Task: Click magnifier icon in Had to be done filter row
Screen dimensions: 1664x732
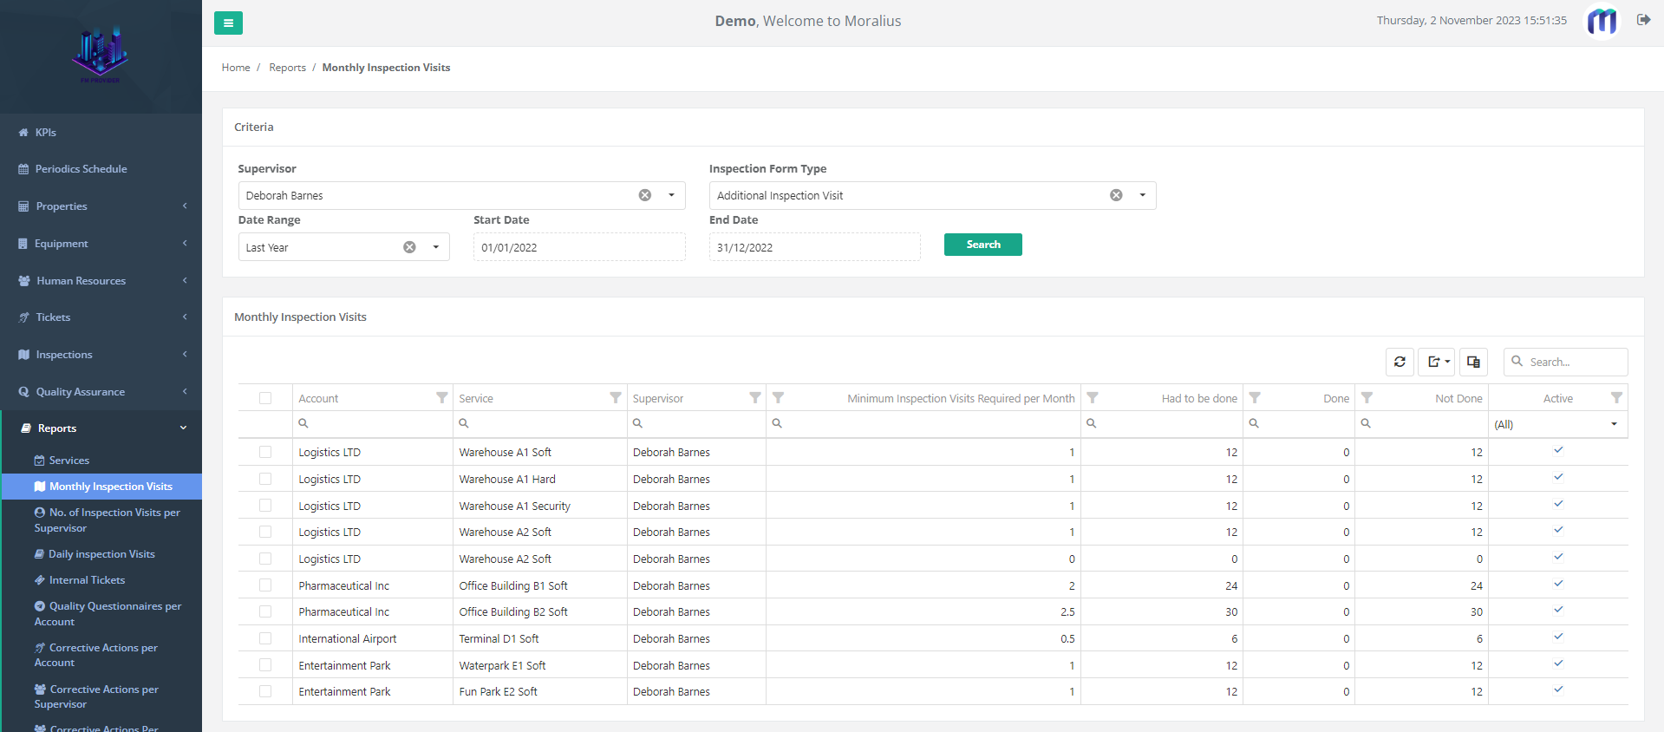Action: tap(1092, 423)
